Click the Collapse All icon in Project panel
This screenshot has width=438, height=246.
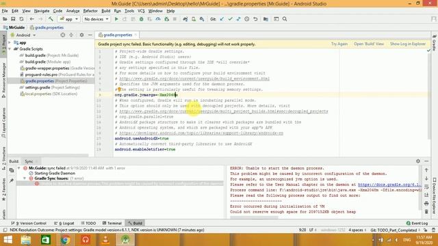71,35
